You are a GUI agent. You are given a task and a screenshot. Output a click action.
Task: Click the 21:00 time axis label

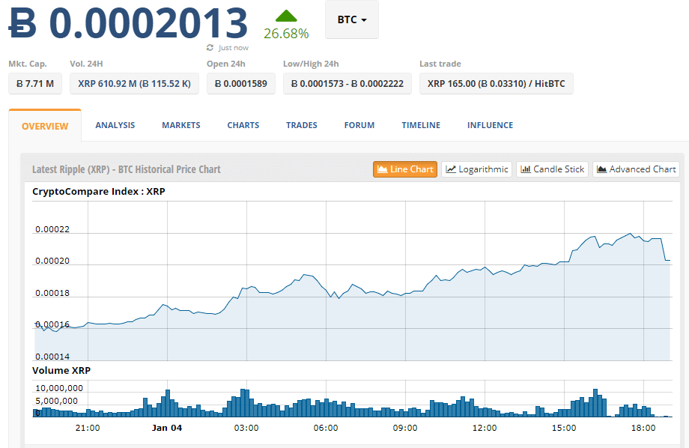(88, 429)
